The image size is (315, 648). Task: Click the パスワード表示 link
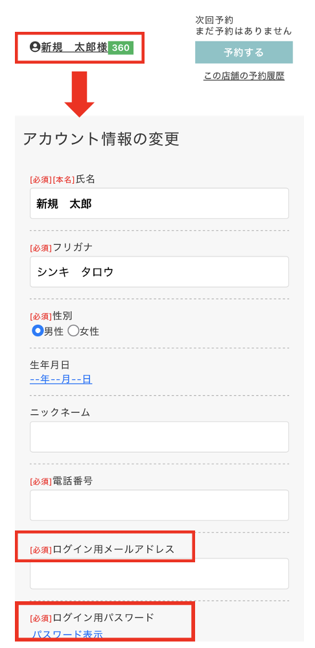(67, 635)
